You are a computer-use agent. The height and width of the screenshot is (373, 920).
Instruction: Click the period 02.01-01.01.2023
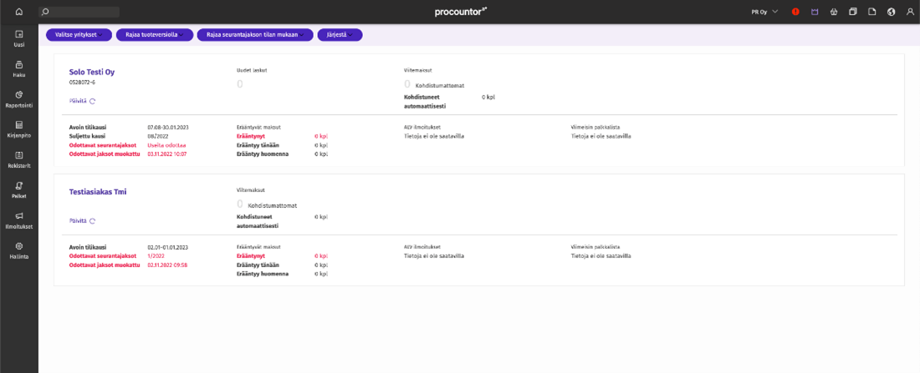tap(168, 247)
